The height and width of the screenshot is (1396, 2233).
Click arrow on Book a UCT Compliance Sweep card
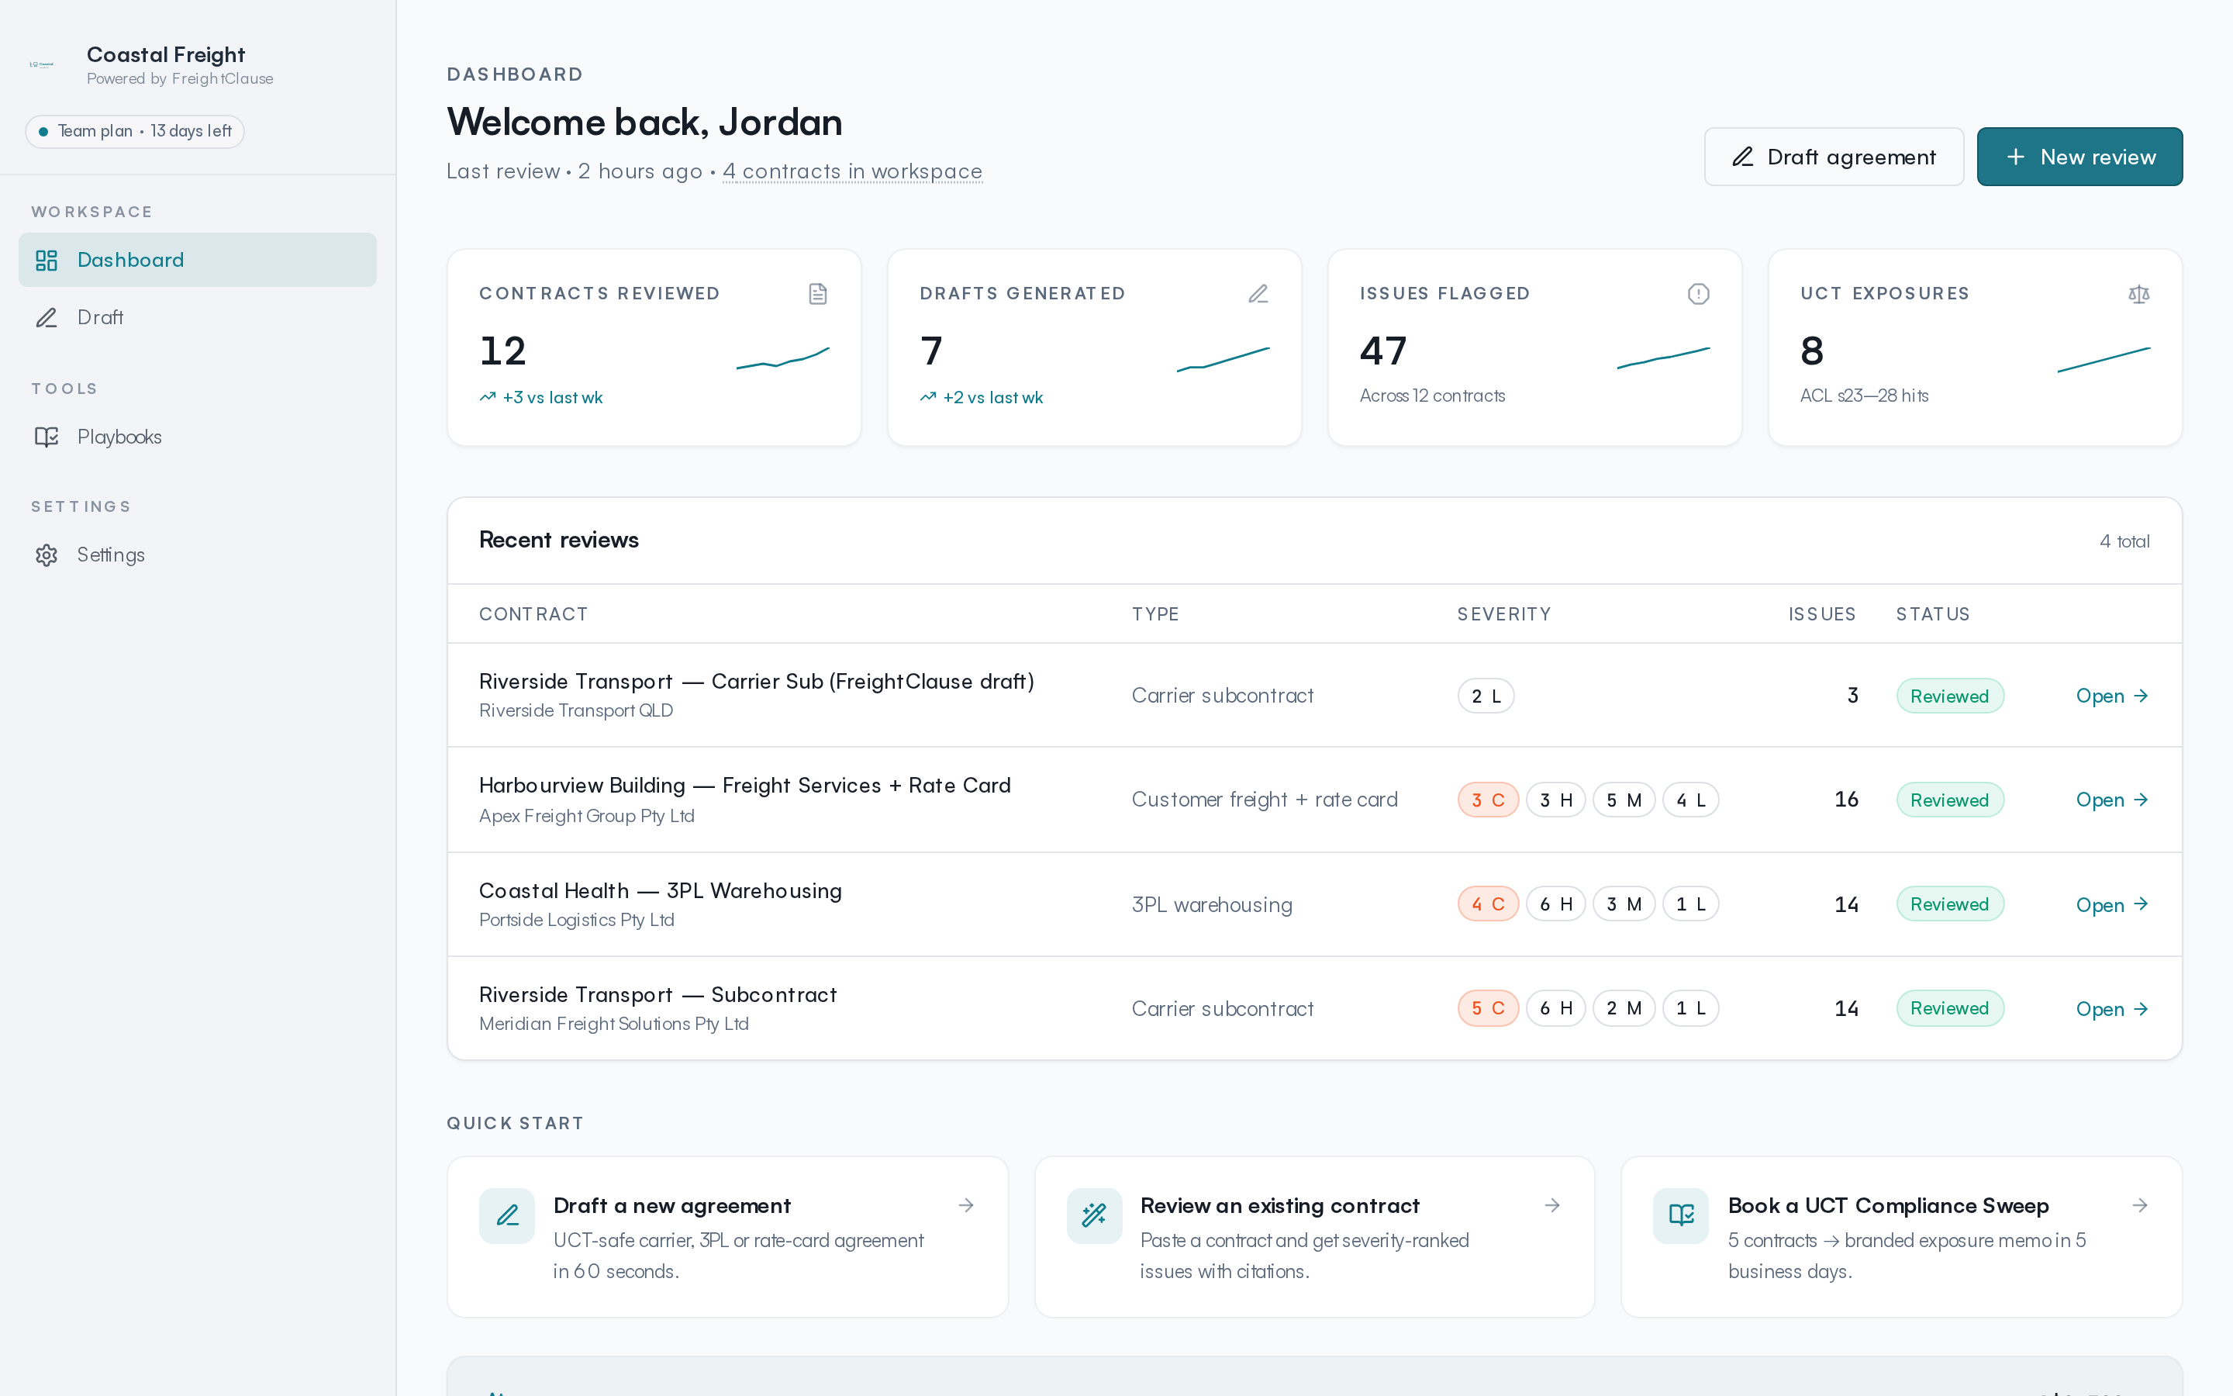click(x=2140, y=1205)
